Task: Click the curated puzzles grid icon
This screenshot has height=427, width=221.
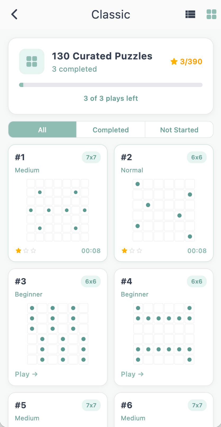Action: click(x=32, y=62)
